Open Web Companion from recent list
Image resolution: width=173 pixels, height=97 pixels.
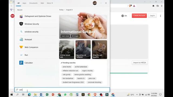coord(37,47)
